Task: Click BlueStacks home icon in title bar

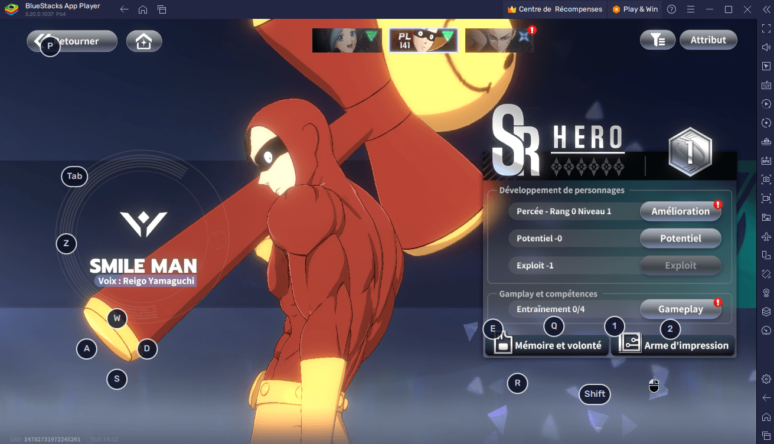Action: tap(143, 9)
